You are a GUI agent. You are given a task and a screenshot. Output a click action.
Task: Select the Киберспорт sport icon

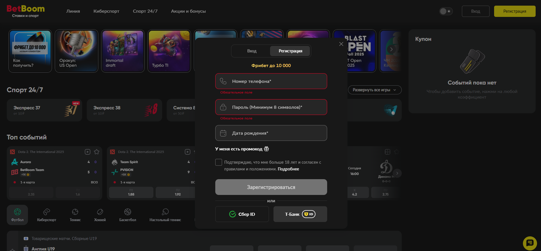click(47, 215)
